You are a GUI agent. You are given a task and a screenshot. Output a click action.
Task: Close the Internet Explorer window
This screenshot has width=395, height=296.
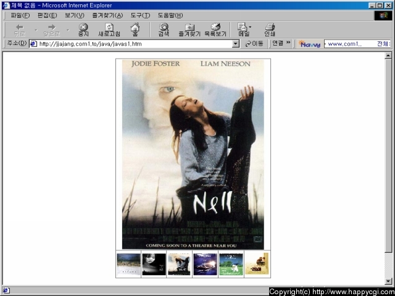[x=388, y=6]
